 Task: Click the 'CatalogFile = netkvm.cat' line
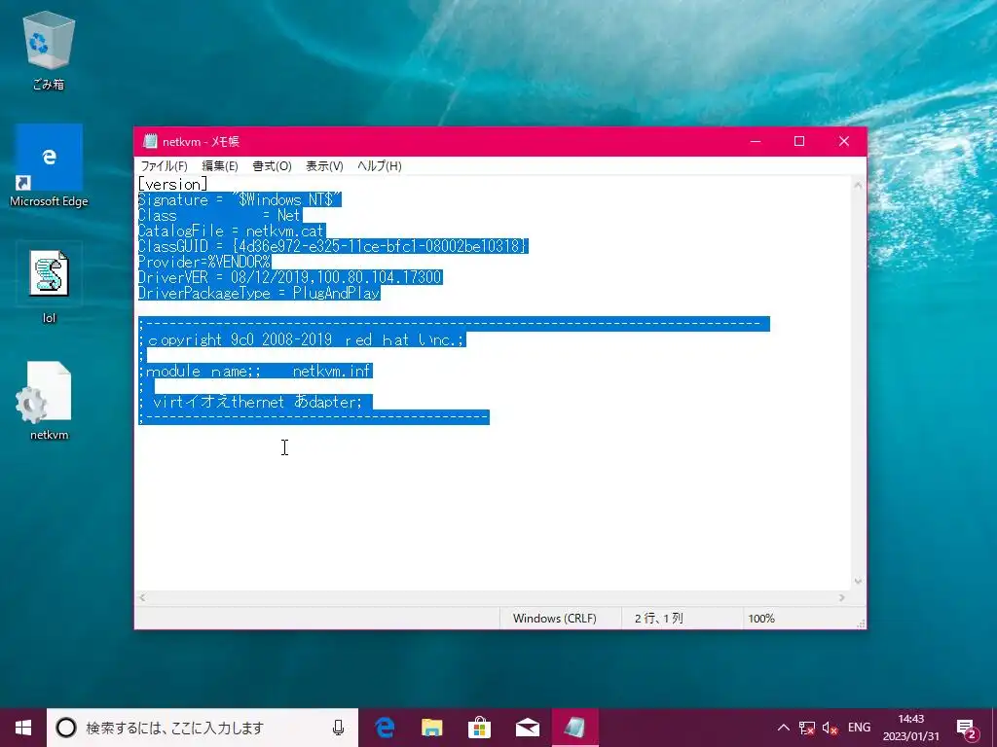point(232,231)
